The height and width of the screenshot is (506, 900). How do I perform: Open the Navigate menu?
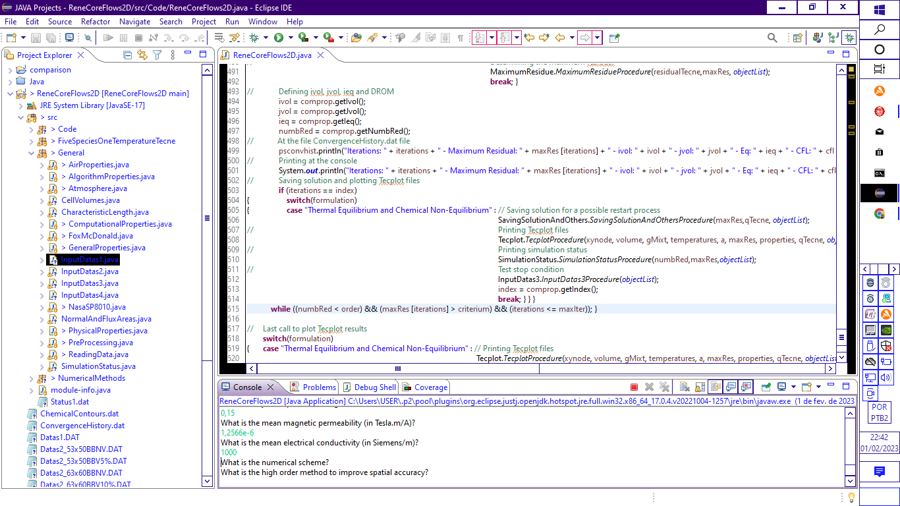pyautogui.click(x=135, y=21)
